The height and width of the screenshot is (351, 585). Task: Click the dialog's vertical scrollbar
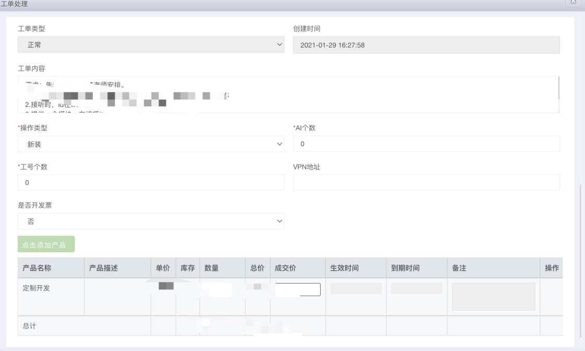click(580, 261)
